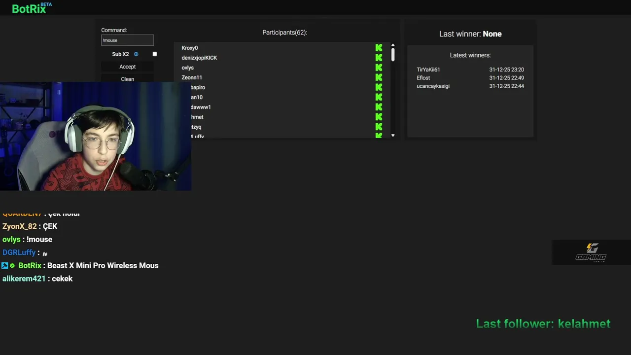Click the ovlys chat username
The height and width of the screenshot is (355, 631).
11,240
